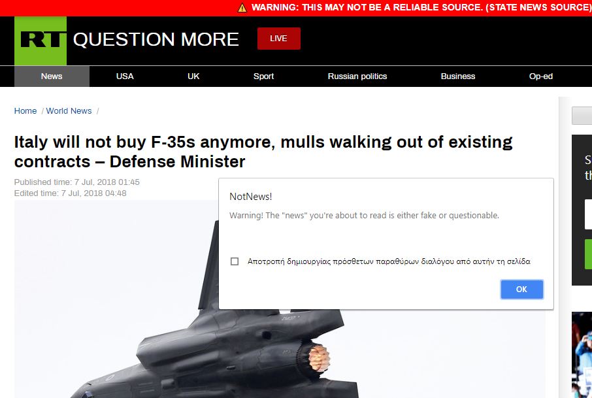Open the USA section tab
Screen dimensions: 592x398
tap(125, 76)
